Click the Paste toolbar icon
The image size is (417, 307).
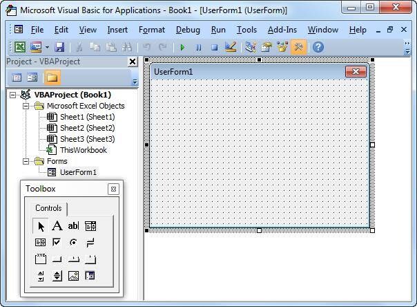[111, 48]
